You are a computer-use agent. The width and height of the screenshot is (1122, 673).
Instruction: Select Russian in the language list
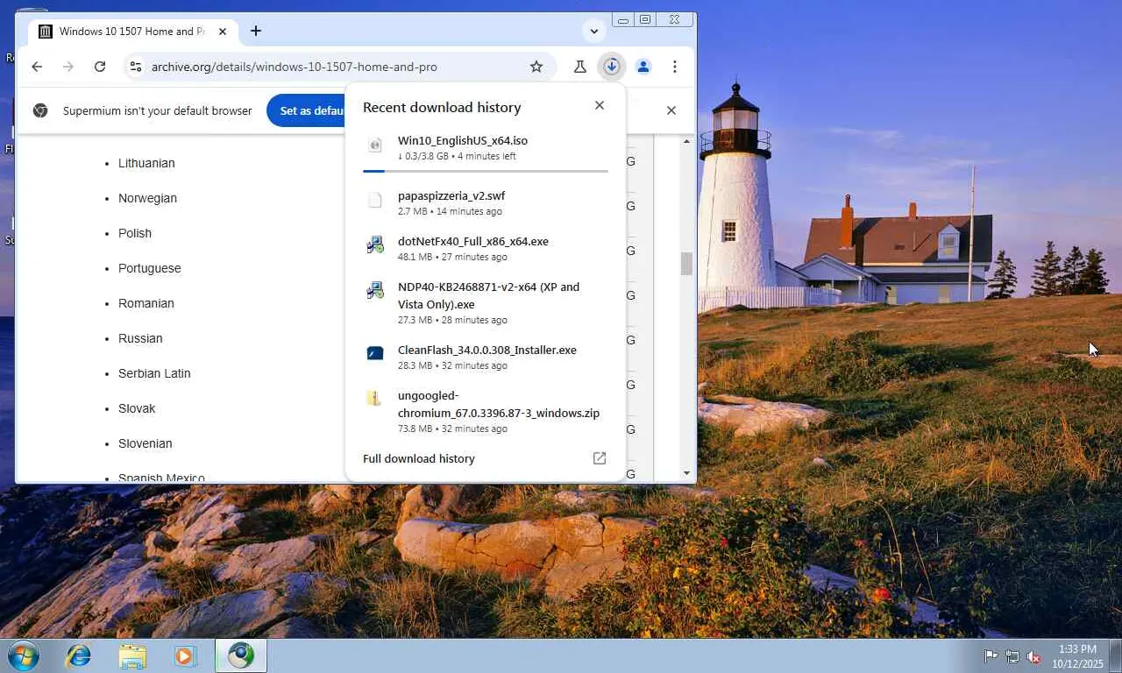pyautogui.click(x=140, y=338)
